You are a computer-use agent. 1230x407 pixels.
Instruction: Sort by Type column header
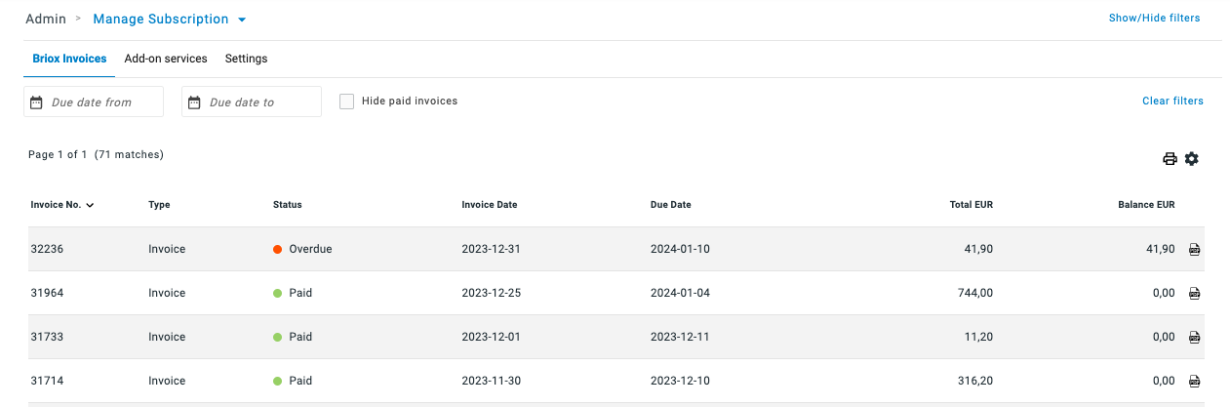[x=159, y=205]
